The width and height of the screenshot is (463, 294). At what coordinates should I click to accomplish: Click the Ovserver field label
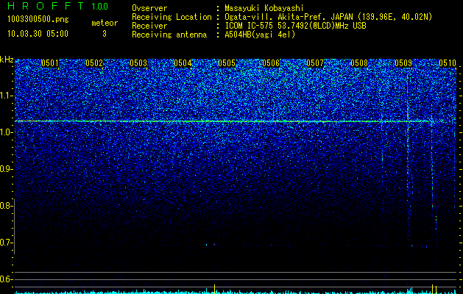click(149, 8)
